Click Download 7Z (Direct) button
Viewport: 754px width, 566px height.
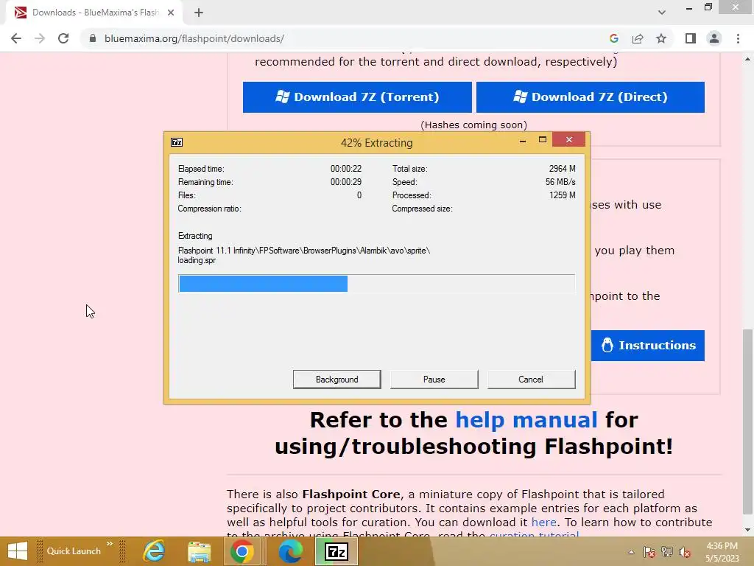(x=590, y=97)
